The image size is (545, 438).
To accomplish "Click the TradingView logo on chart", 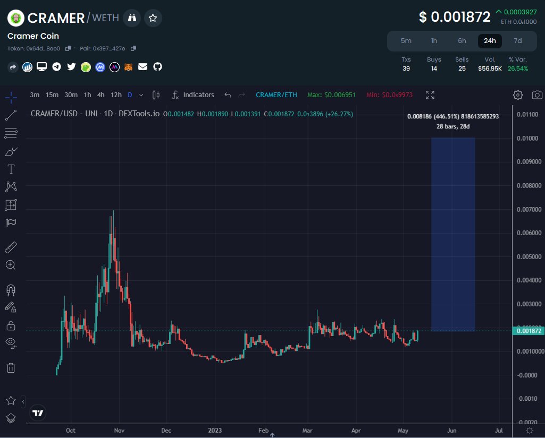I will pyautogui.click(x=38, y=413).
